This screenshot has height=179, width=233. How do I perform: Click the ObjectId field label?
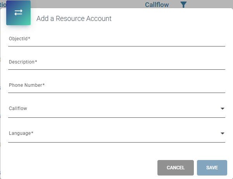(19, 39)
